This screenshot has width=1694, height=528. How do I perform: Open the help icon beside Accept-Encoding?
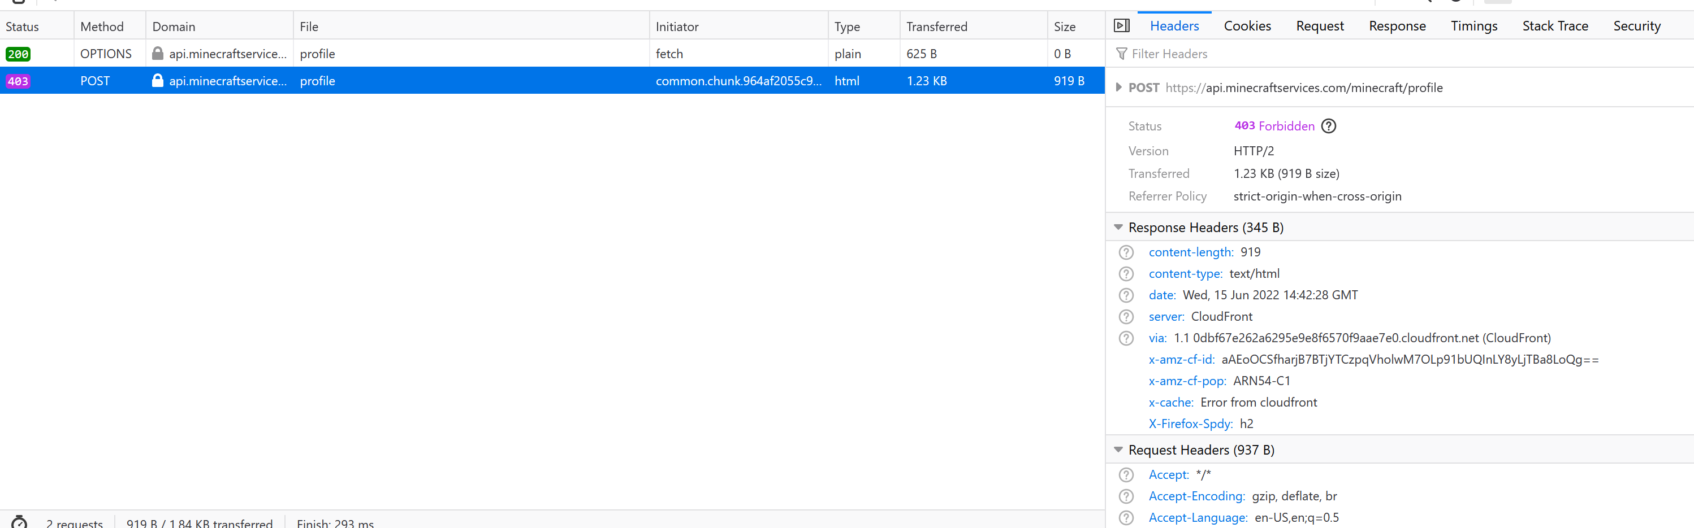coord(1126,496)
